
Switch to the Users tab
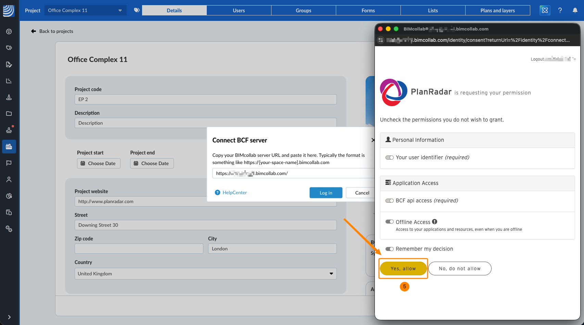[239, 10]
